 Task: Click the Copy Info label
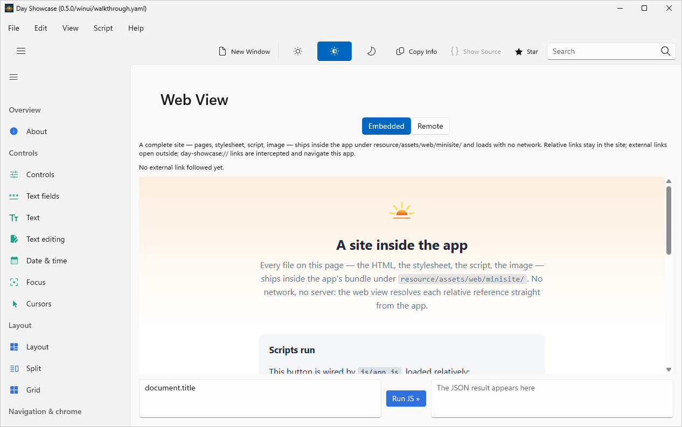(x=423, y=52)
